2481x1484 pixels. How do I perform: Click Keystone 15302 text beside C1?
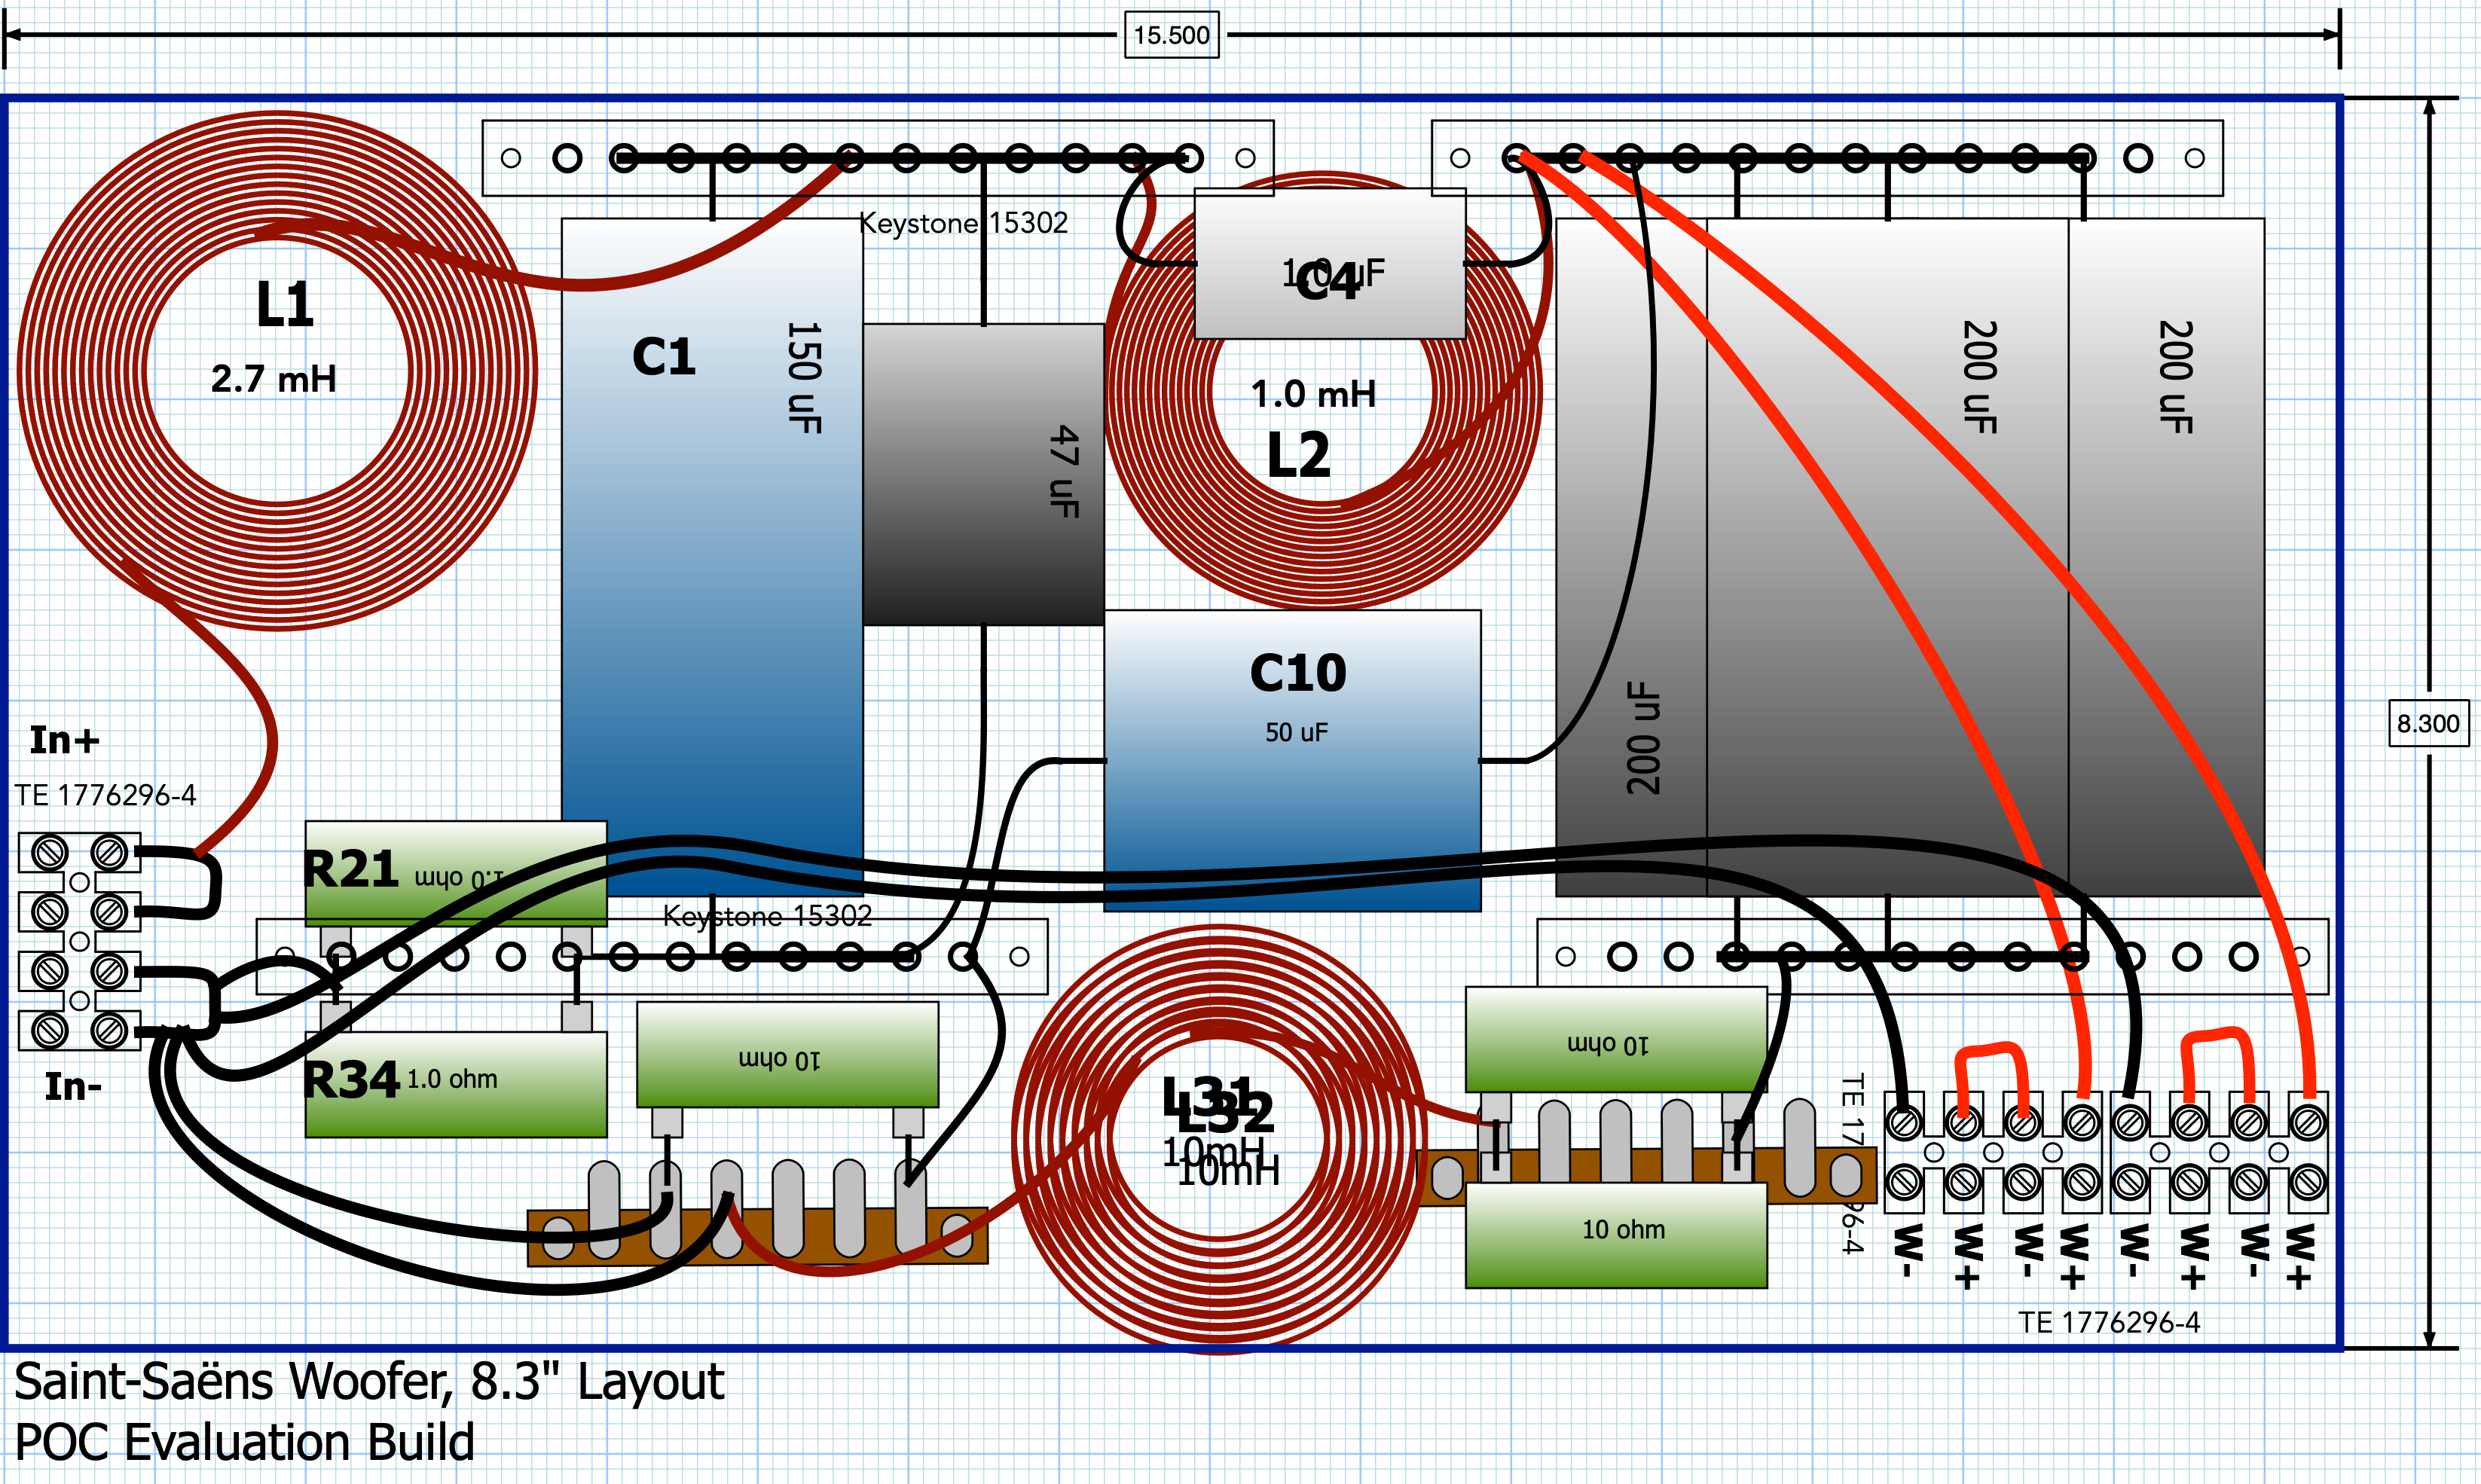tap(963, 222)
